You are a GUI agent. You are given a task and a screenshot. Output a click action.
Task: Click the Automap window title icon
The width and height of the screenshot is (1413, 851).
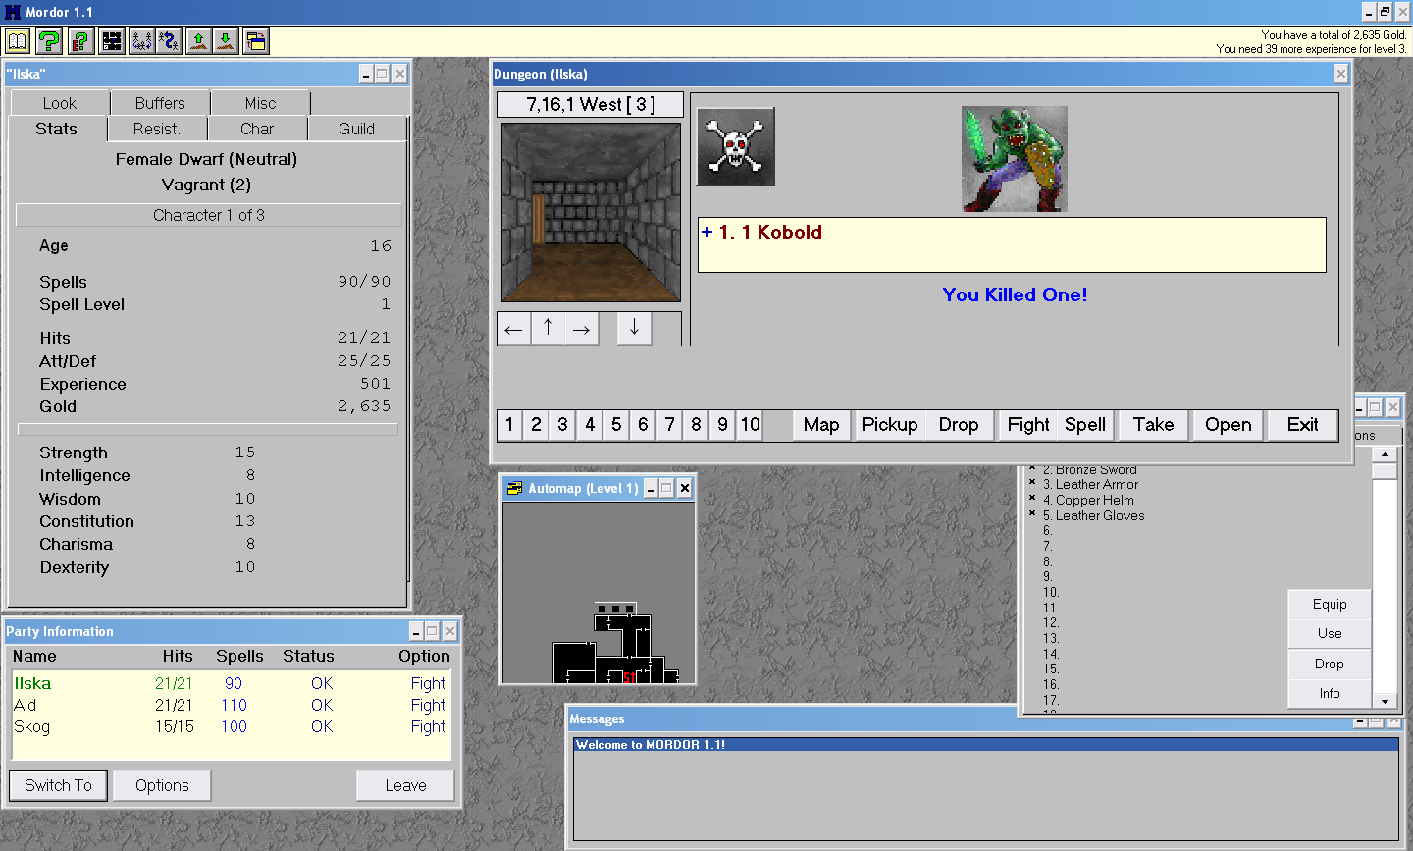coord(514,488)
